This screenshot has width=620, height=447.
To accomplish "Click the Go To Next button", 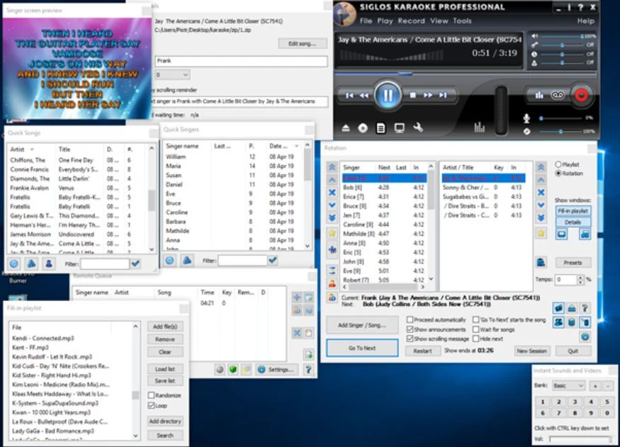I will (x=361, y=348).
